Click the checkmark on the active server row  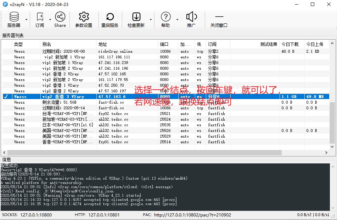[6, 97]
